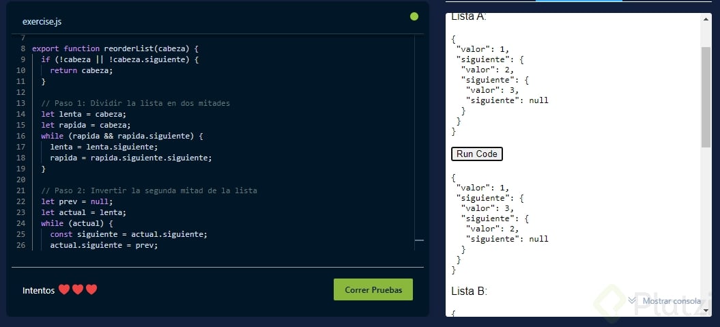Click the Correr Pruebas button
Image resolution: width=720 pixels, height=327 pixels.
tap(373, 290)
